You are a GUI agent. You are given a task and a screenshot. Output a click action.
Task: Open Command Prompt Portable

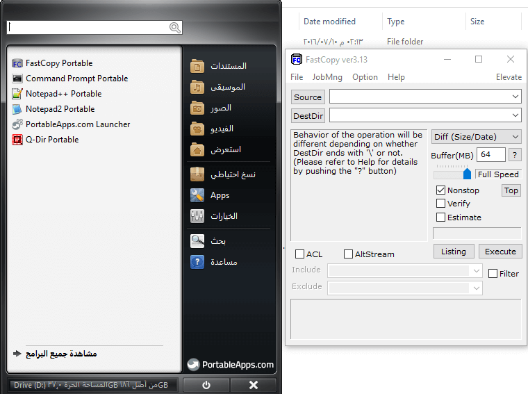click(x=70, y=79)
